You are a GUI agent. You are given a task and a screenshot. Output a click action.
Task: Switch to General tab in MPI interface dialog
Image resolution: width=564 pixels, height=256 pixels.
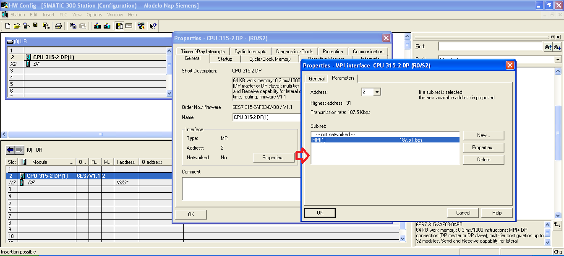[x=316, y=79]
